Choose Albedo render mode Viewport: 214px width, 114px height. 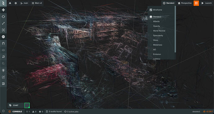tap(156, 21)
